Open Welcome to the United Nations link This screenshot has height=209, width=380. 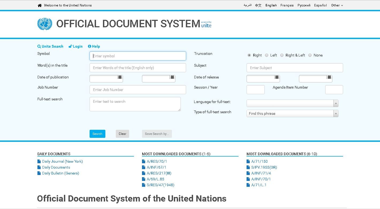coord(68,5)
